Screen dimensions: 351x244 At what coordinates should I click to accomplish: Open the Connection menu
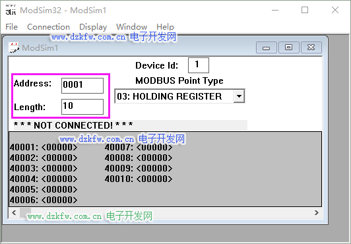coord(48,27)
